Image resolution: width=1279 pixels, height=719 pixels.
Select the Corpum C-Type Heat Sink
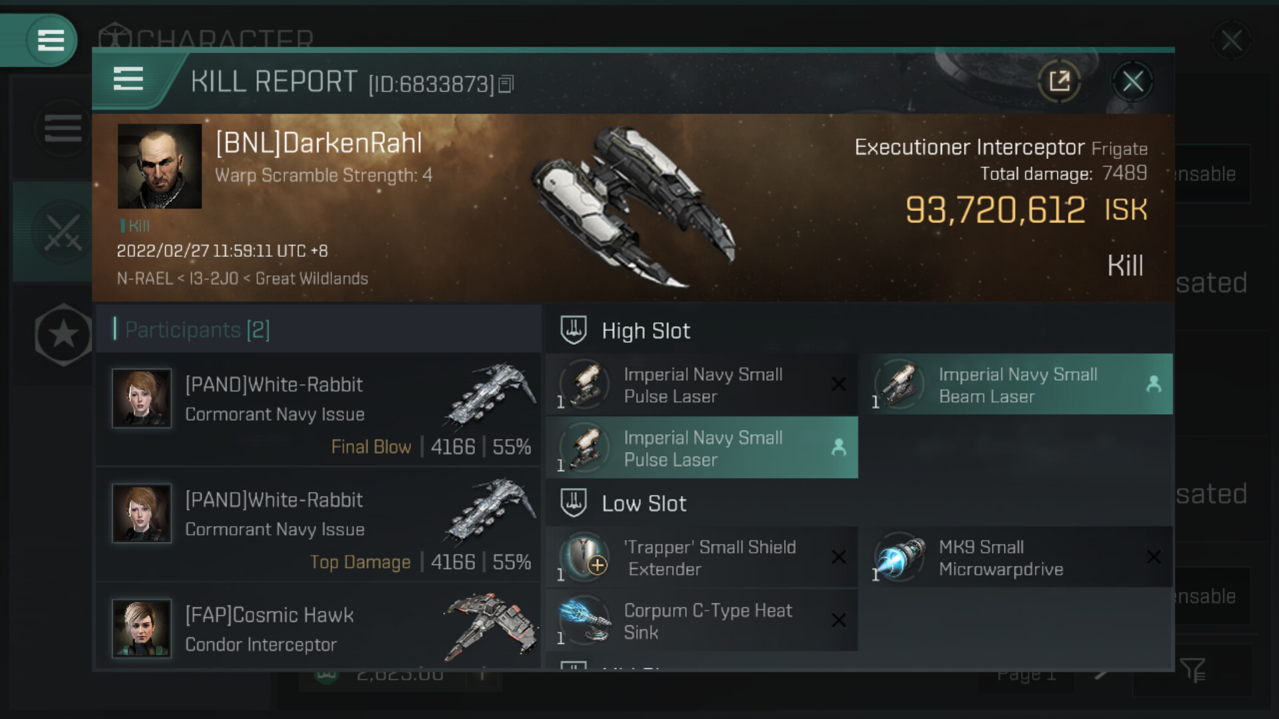click(701, 620)
